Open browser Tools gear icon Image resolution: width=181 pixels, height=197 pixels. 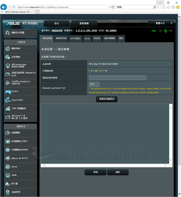point(173,7)
